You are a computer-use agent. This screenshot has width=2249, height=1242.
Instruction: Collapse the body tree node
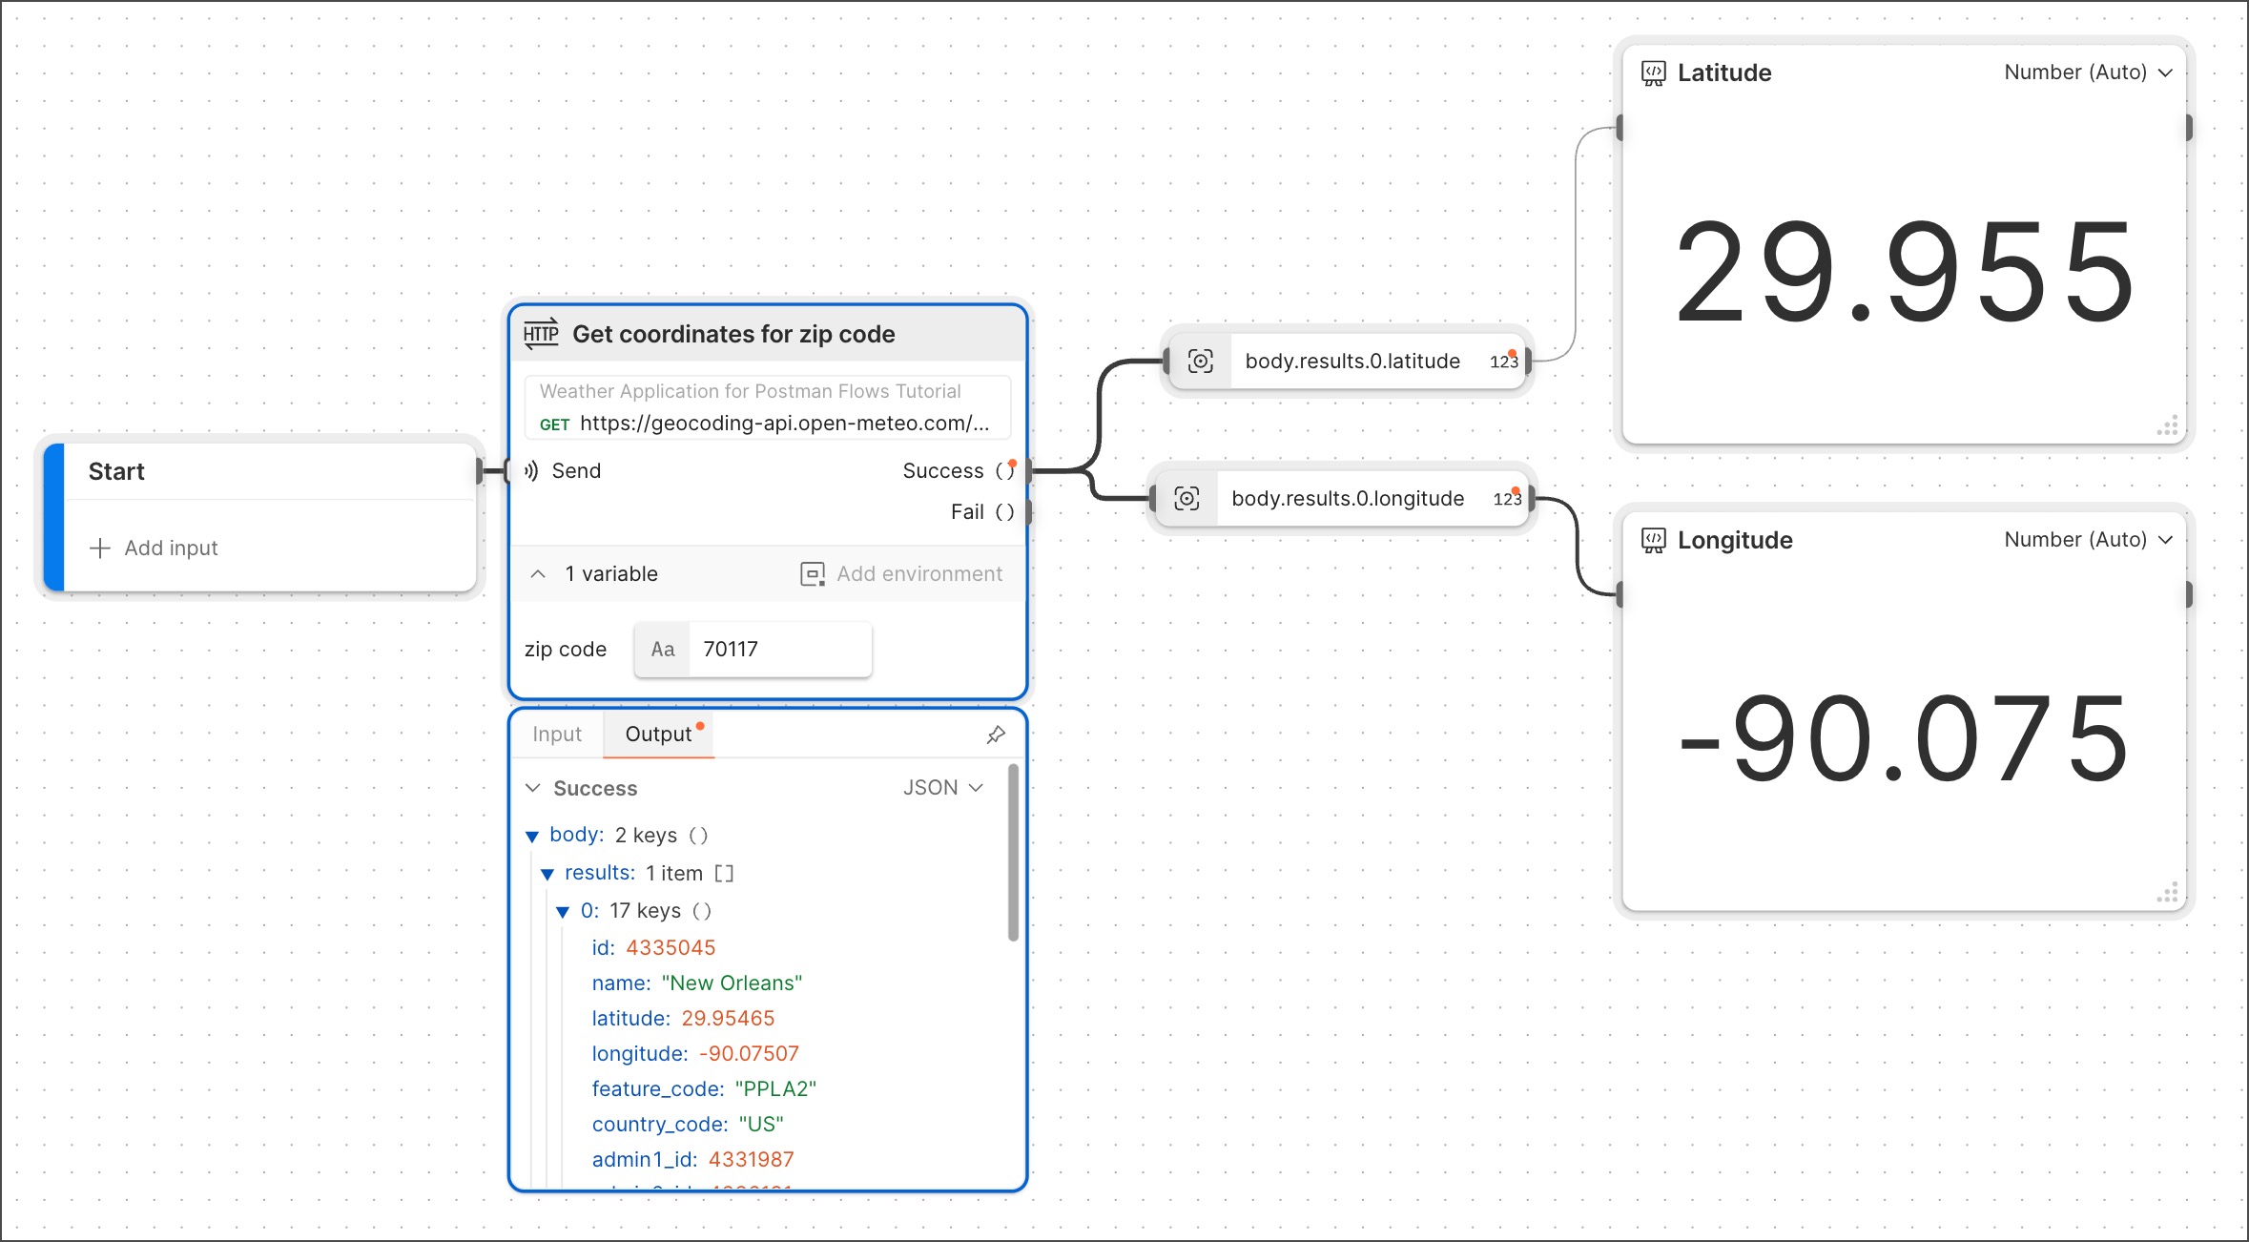(532, 837)
